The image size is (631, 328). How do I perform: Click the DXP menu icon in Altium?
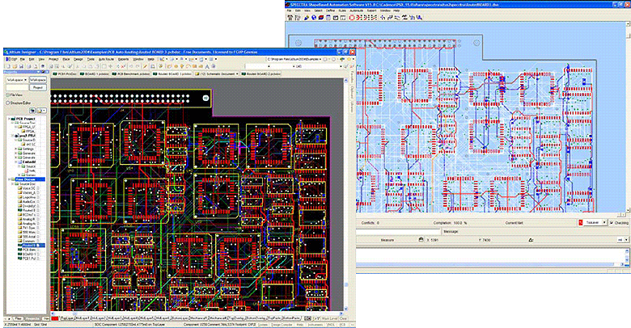[7, 59]
